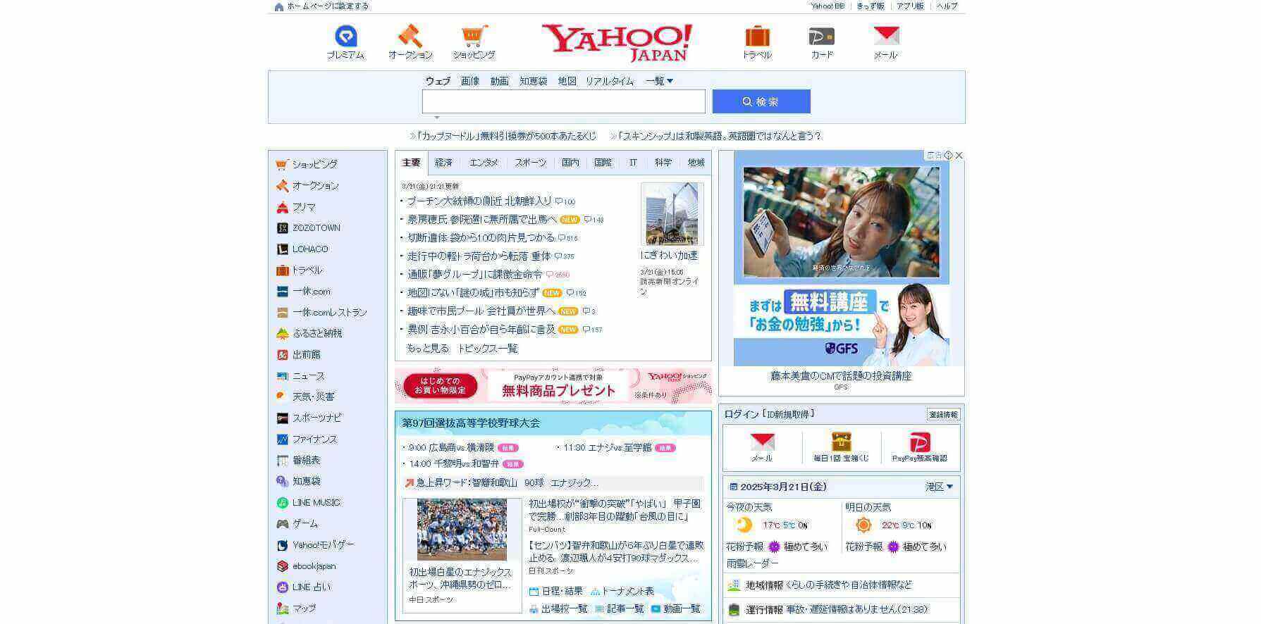Open スポーツナビ icon in left sidebar
Image resolution: width=1261 pixels, height=624 pixels.
282,418
